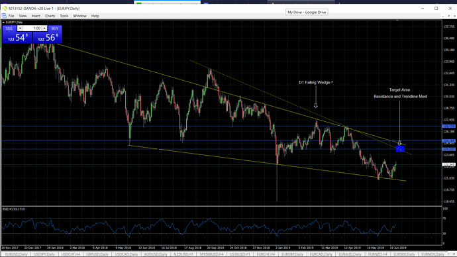Decrease lot volume with left arrow
The image size is (457, 257).
20,28
